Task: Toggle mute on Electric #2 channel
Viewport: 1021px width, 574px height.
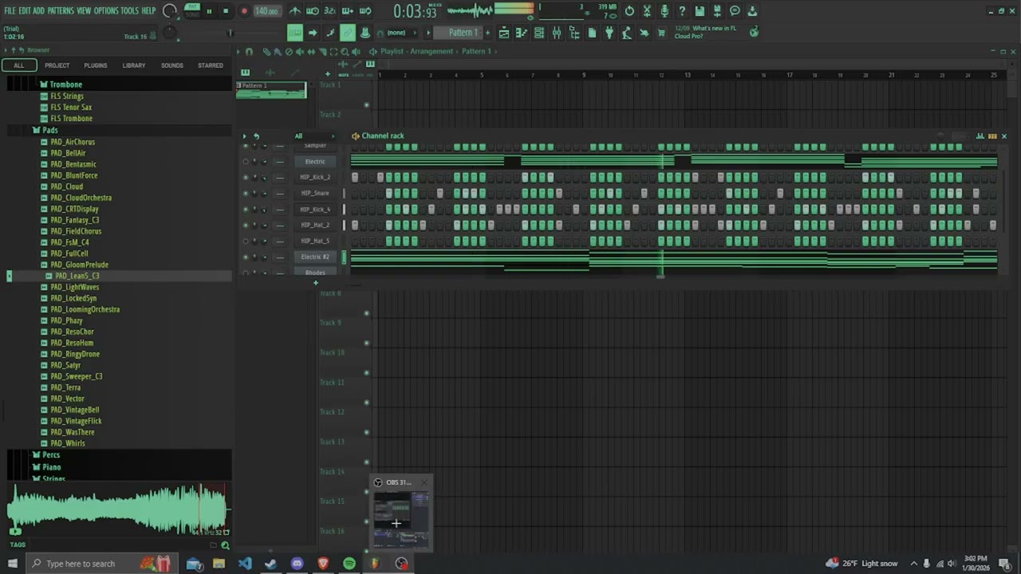Action: tap(246, 257)
